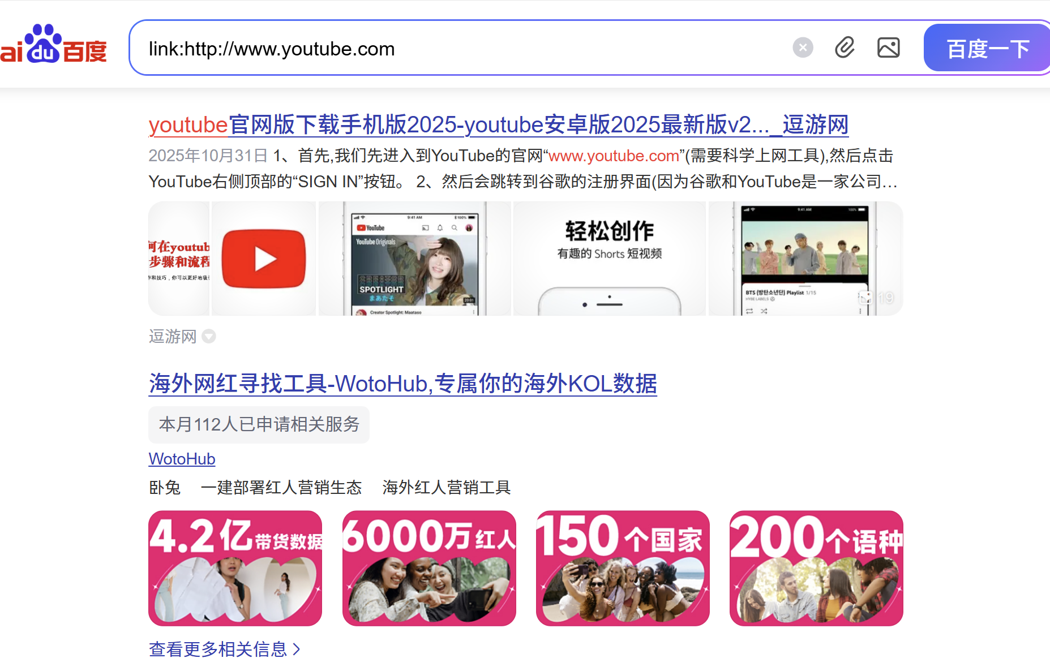
Task: Click the 卧兔 text
Action: (x=164, y=487)
